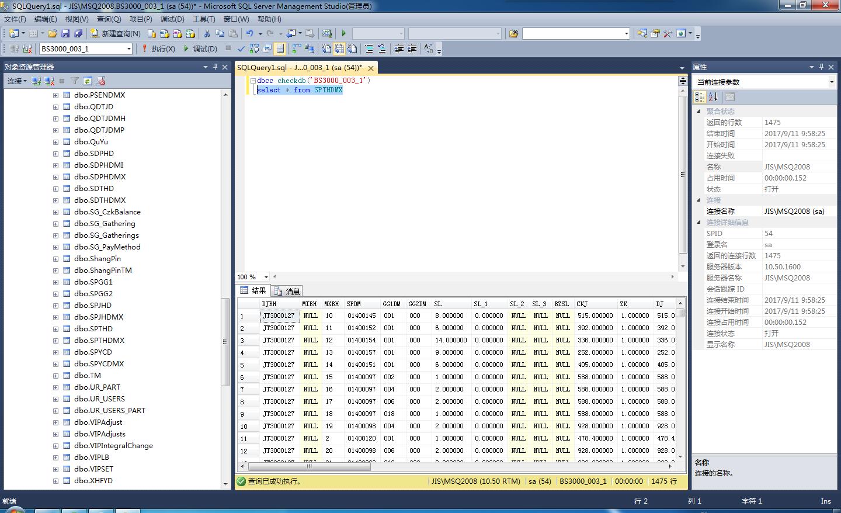Click the Object Explorer connect server icon

click(x=36, y=81)
